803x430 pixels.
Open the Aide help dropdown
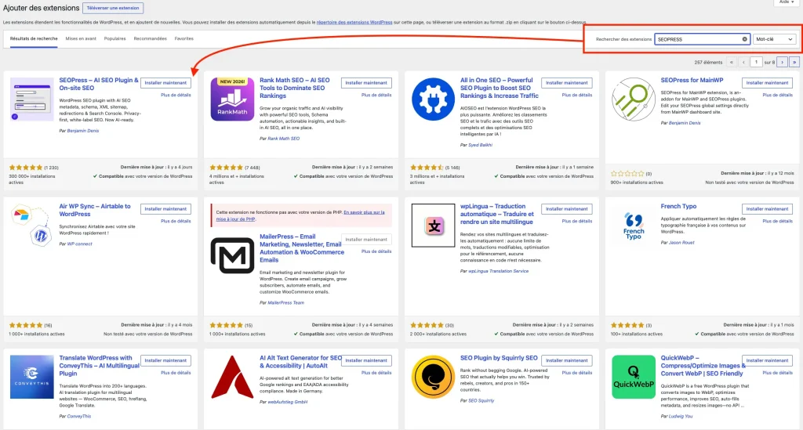pyautogui.click(x=787, y=2)
